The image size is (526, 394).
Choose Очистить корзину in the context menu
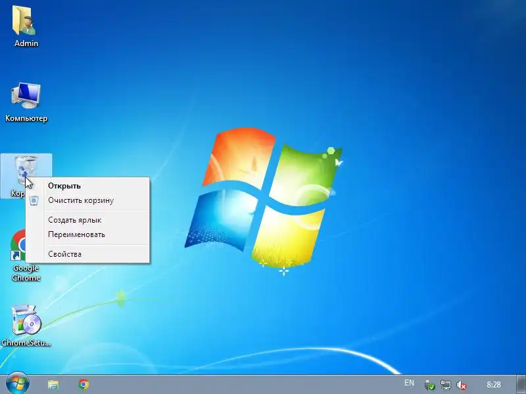point(87,200)
